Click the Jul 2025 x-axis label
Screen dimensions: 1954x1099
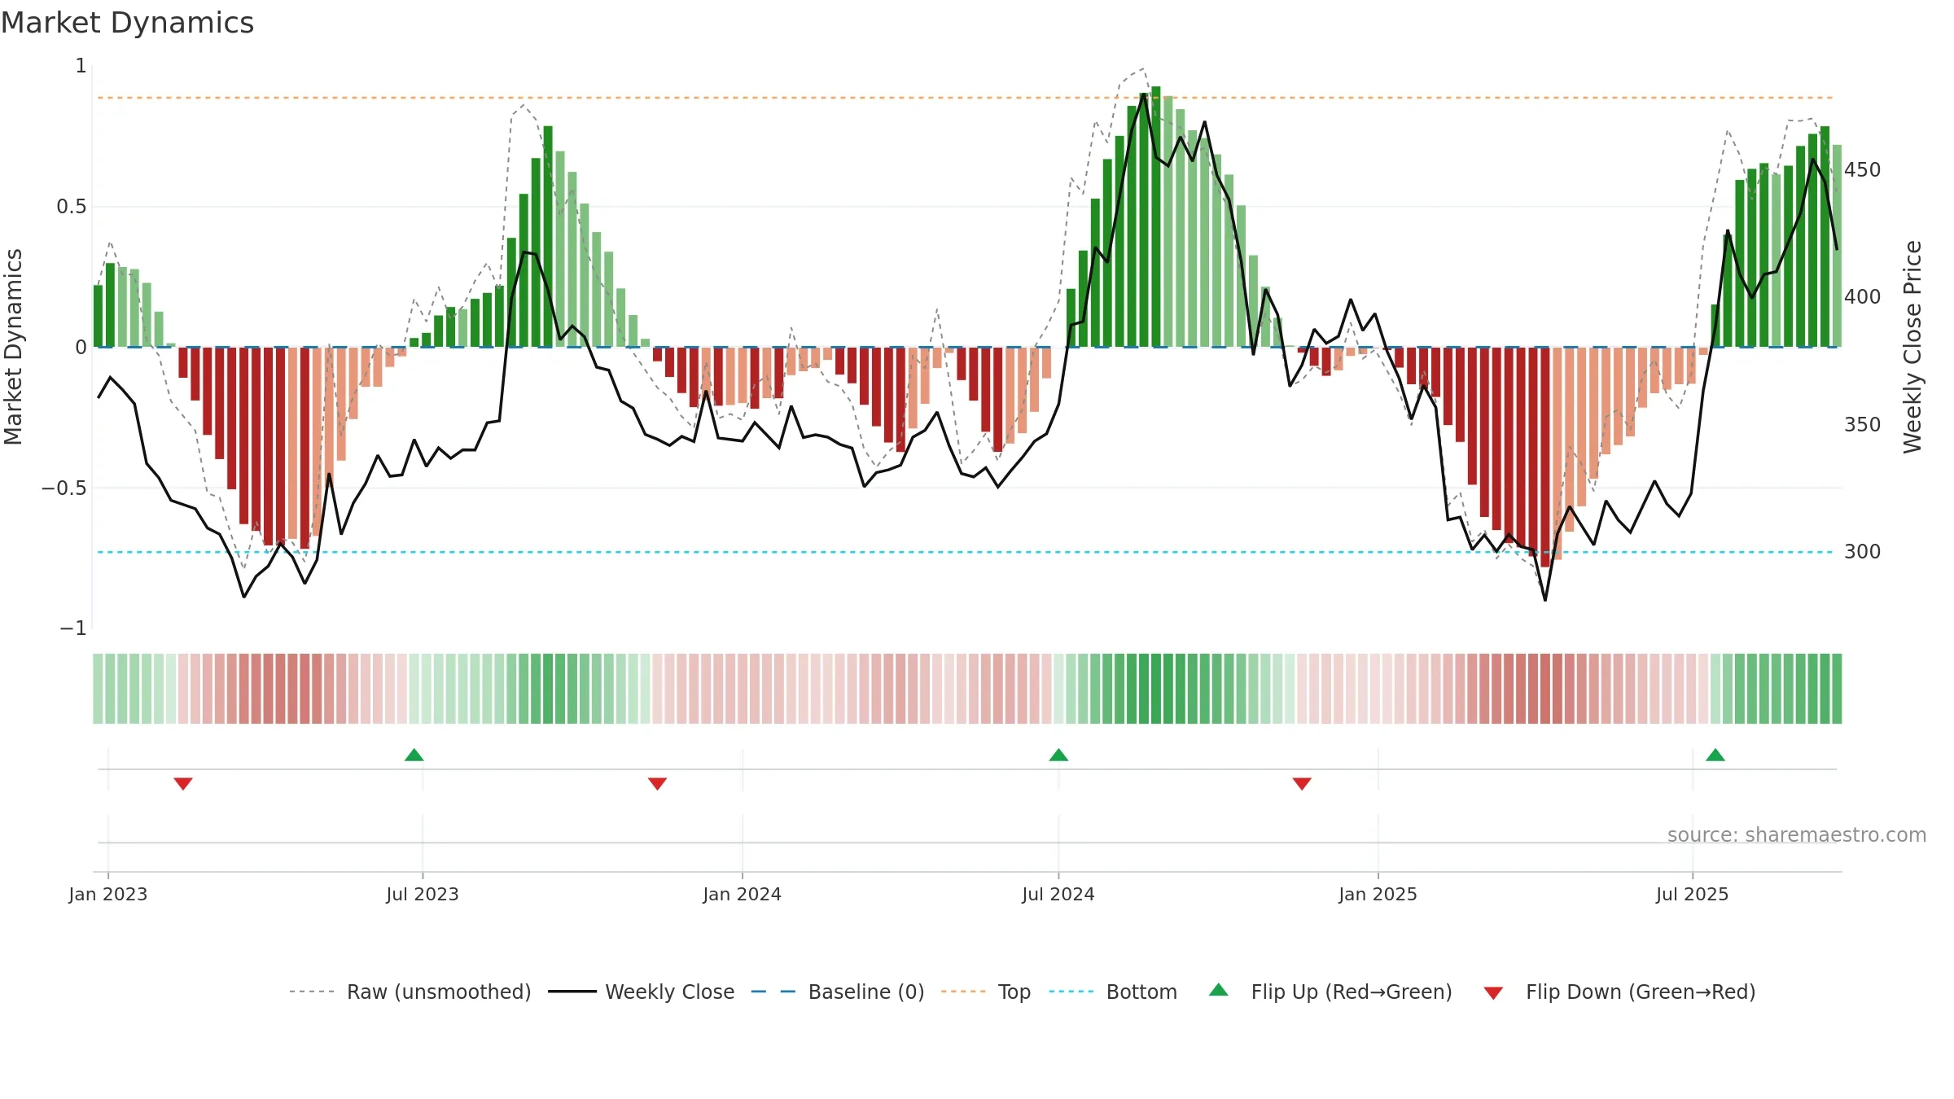click(1693, 894)
